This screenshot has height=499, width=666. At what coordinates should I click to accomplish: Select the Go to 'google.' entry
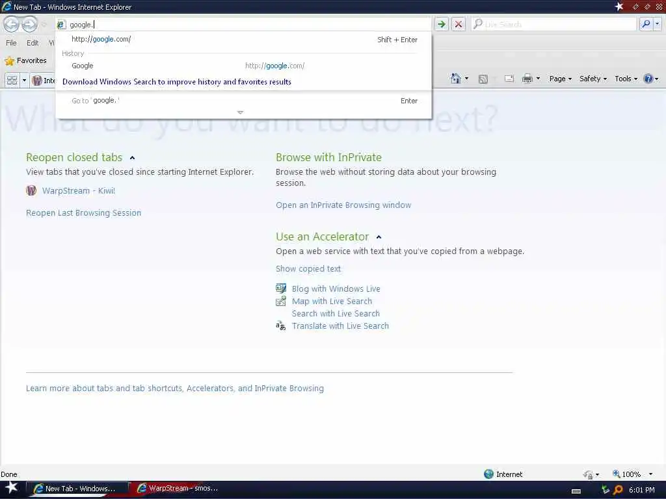pos(244,101)
